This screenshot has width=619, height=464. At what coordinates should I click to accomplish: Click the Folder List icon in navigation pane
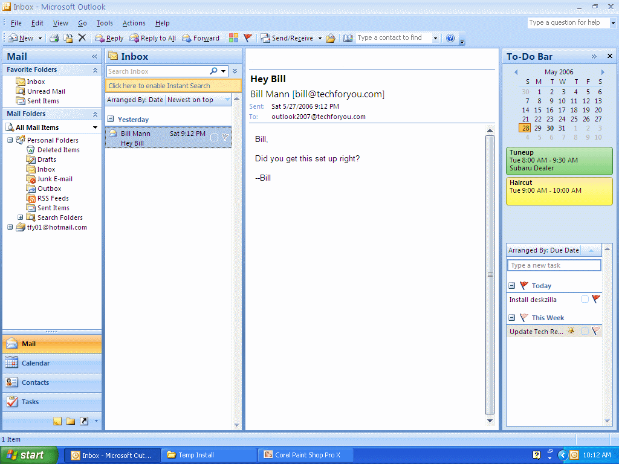click(x=71, y=421)
